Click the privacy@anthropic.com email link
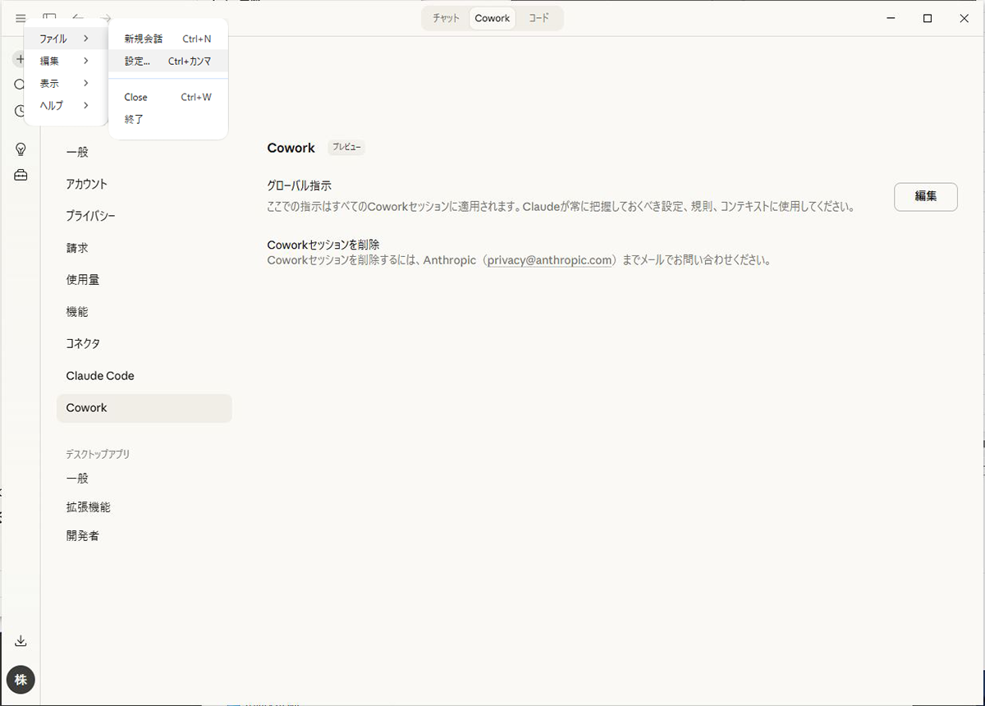This screenshot has height=706, width=985. point(549,260)
